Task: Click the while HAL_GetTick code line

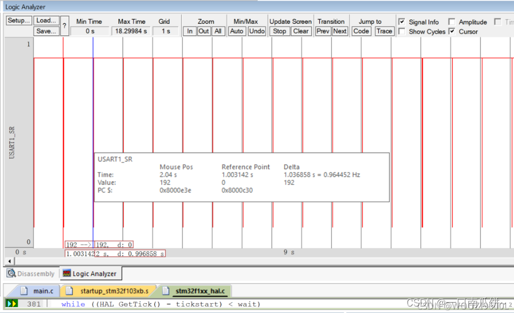Action: (x=161, y=304)
